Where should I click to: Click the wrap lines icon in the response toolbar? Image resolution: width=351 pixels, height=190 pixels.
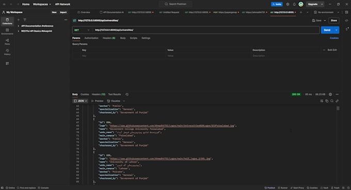click(322, 101)
